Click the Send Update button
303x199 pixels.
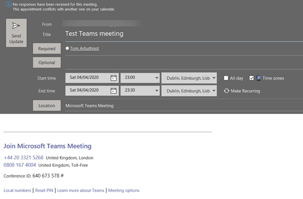(x=16, y=33)
